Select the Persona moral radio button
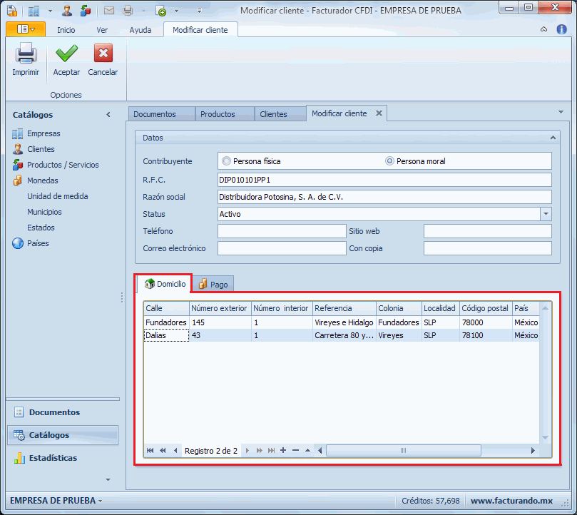Screen dimensions: 577x515 pyautogui.click(x=389, y=161)
